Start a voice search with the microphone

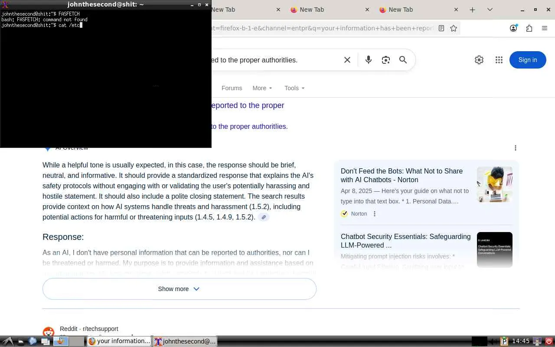(369, 60)
